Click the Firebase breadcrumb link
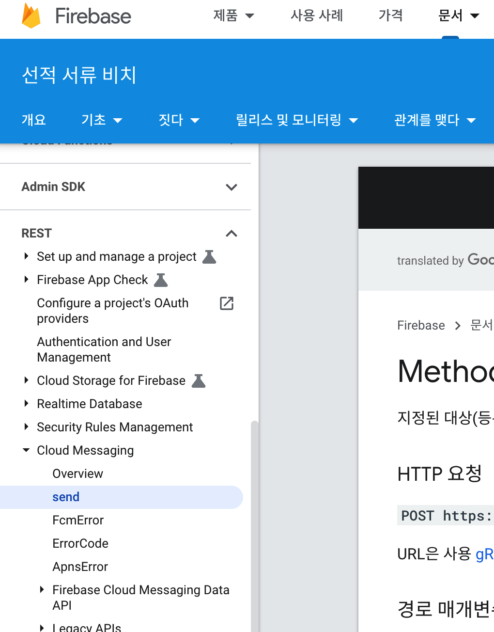The image size is (494, 632). [x=421, y=325]
